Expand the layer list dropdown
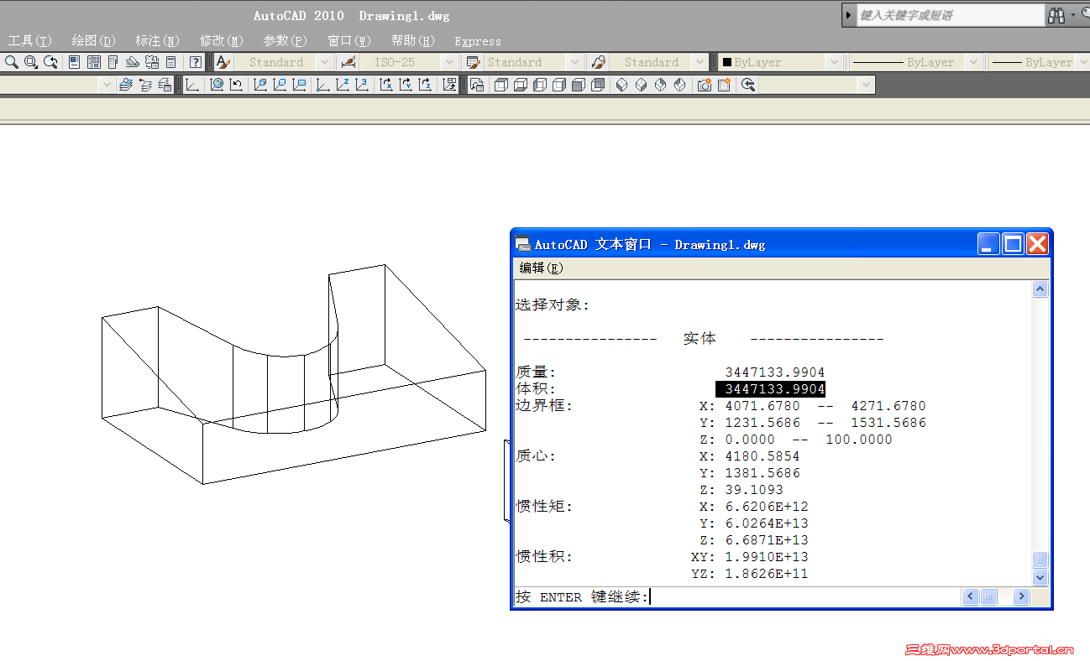Screen dimensions: 1090x661 [x=107, y=85]
